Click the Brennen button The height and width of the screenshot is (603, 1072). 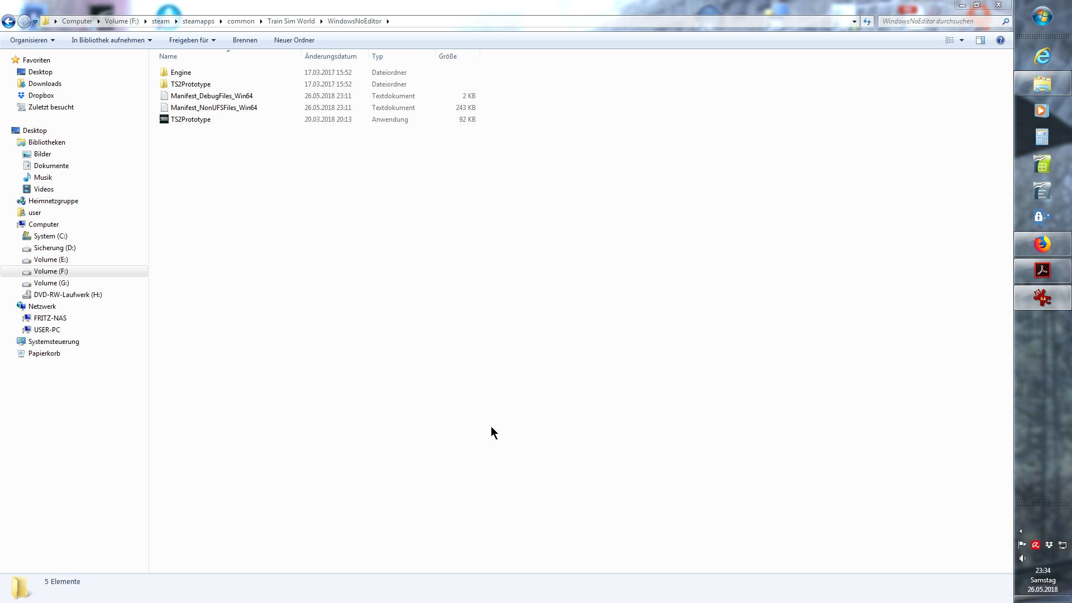245,40
